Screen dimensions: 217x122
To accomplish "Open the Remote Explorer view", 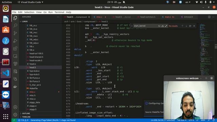I will pyautogui.click(x=15, y=56).
